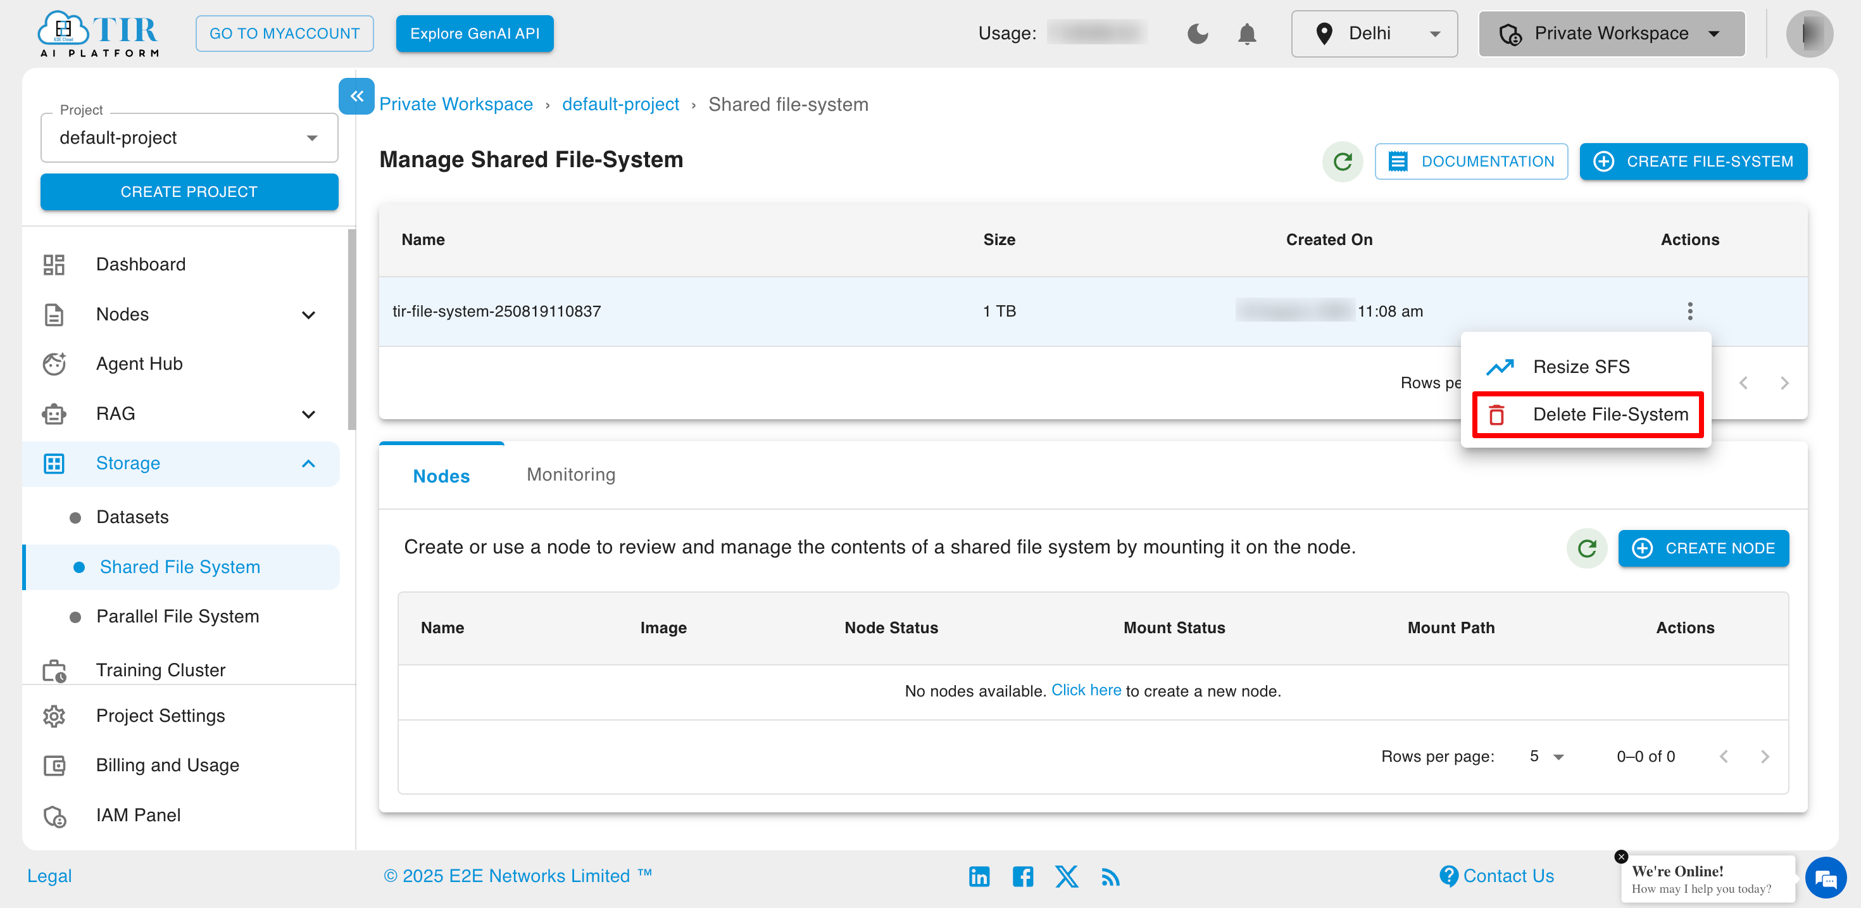Screen dimensions: 1861x908
Task: Expand the default-project dropdown
Action: tap(312, 137)
